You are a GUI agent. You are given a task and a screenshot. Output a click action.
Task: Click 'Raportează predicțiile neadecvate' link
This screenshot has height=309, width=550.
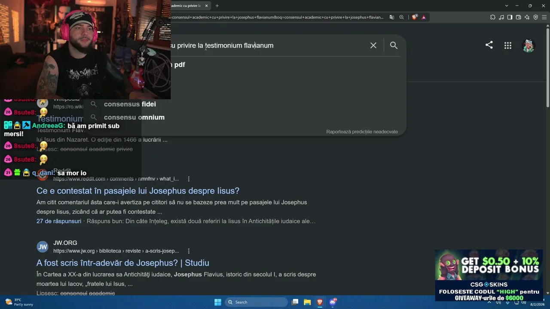pyautogui.click(x=362, y=132)
